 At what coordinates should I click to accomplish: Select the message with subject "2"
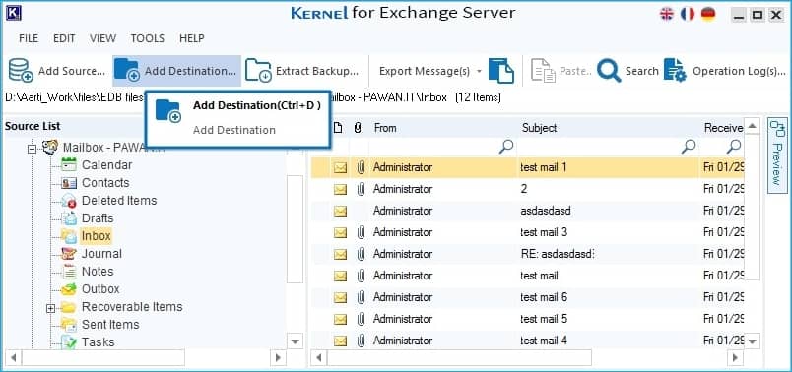[x=527, y=189]
